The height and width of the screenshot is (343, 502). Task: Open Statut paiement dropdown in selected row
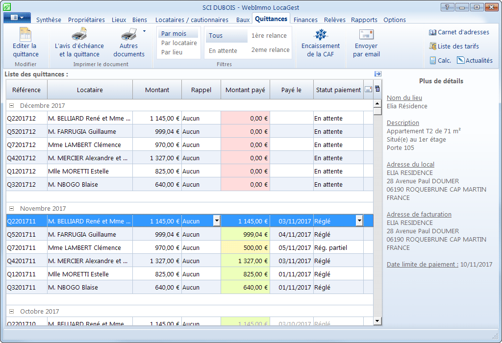[x=359, y=221]
